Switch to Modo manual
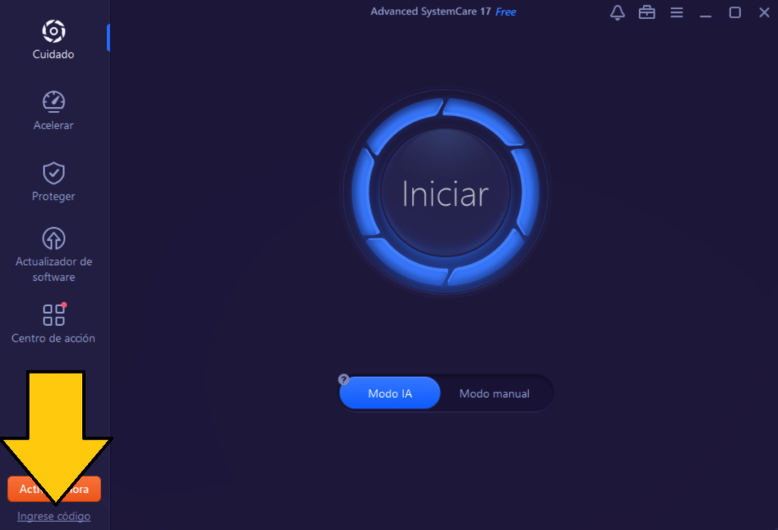 pyautogui.click(x=494, y=393)
